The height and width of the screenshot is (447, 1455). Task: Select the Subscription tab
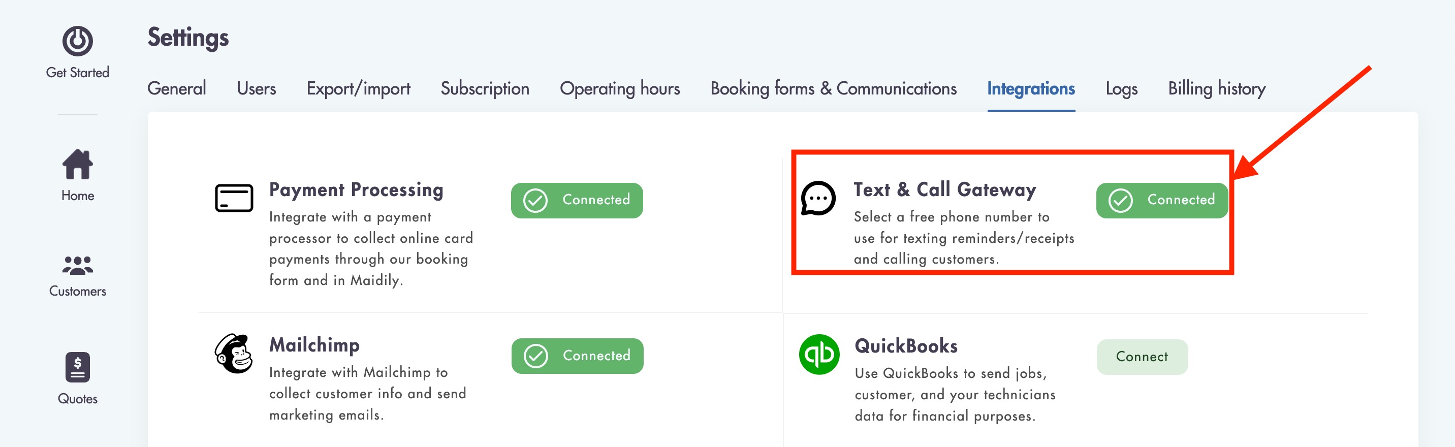click(x=485, y=88)
